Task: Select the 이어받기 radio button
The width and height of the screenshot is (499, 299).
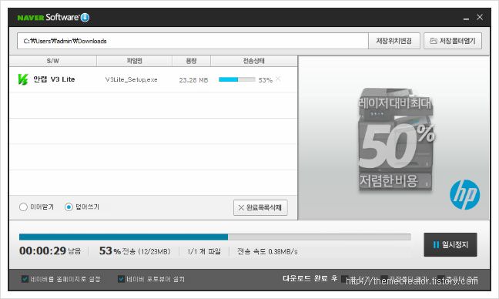Action: (23, 207)
